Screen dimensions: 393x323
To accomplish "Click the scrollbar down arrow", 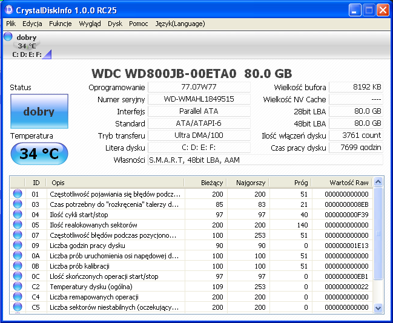I will (x=378, y=308).
